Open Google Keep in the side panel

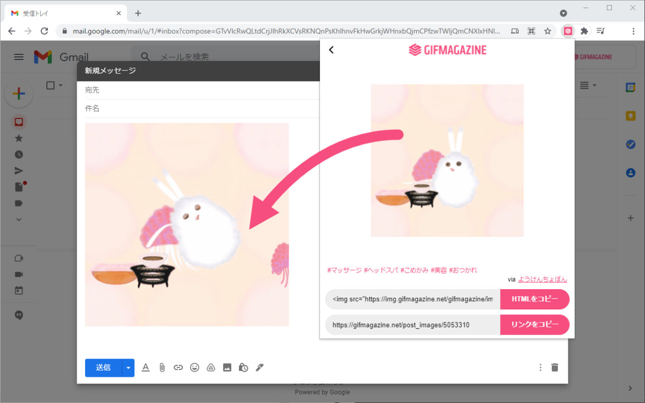click(x=630, y=115)
